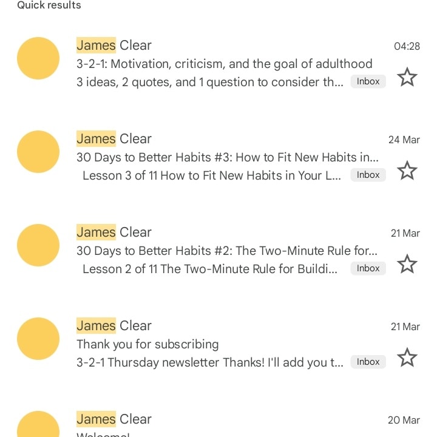Select avatar of the Two-Minute Rule email
The image size is (437, 437).
38,245
